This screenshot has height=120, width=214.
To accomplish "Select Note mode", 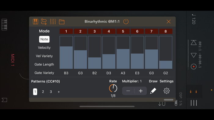I will coord(44,39).
